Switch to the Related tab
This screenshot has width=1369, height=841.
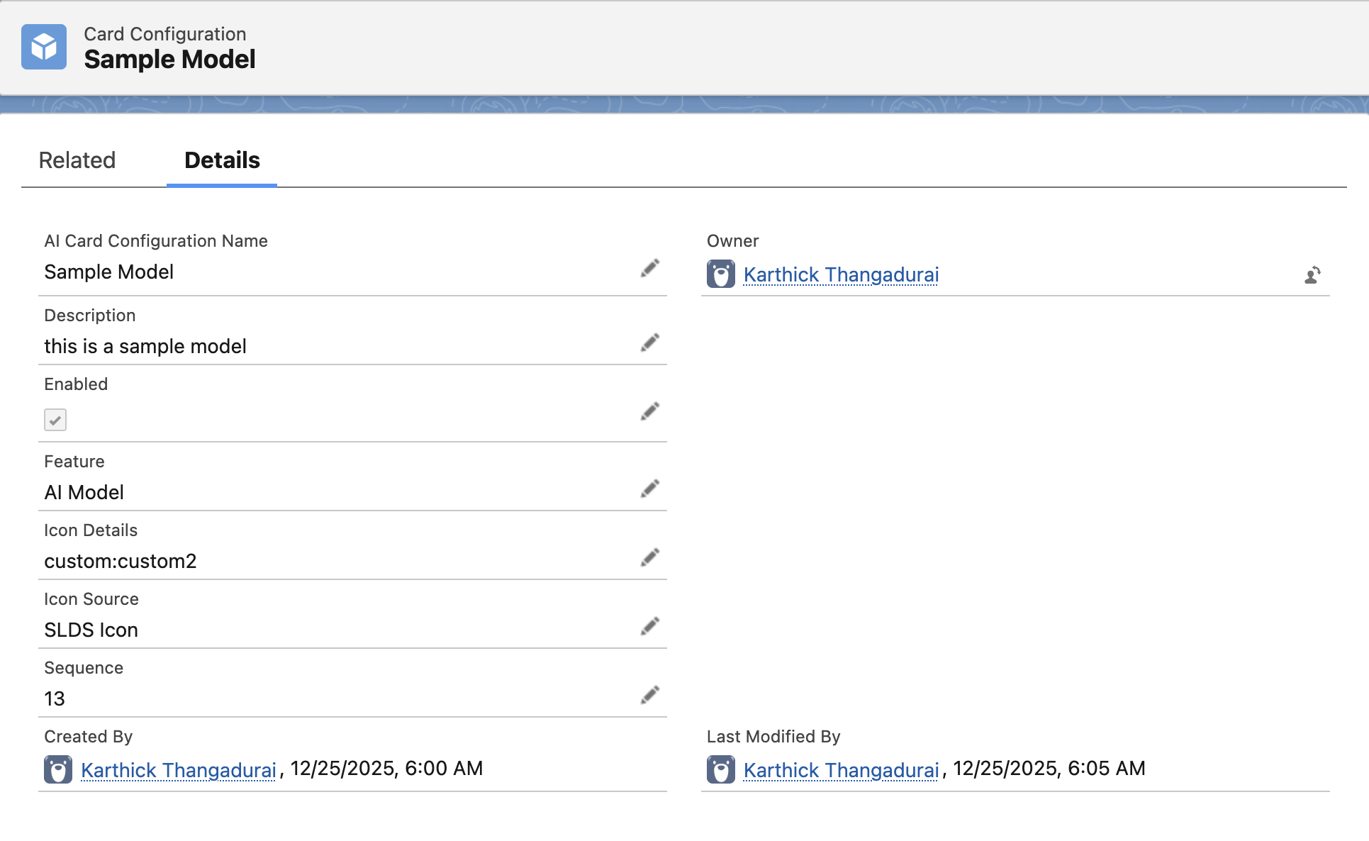[77, 160]
